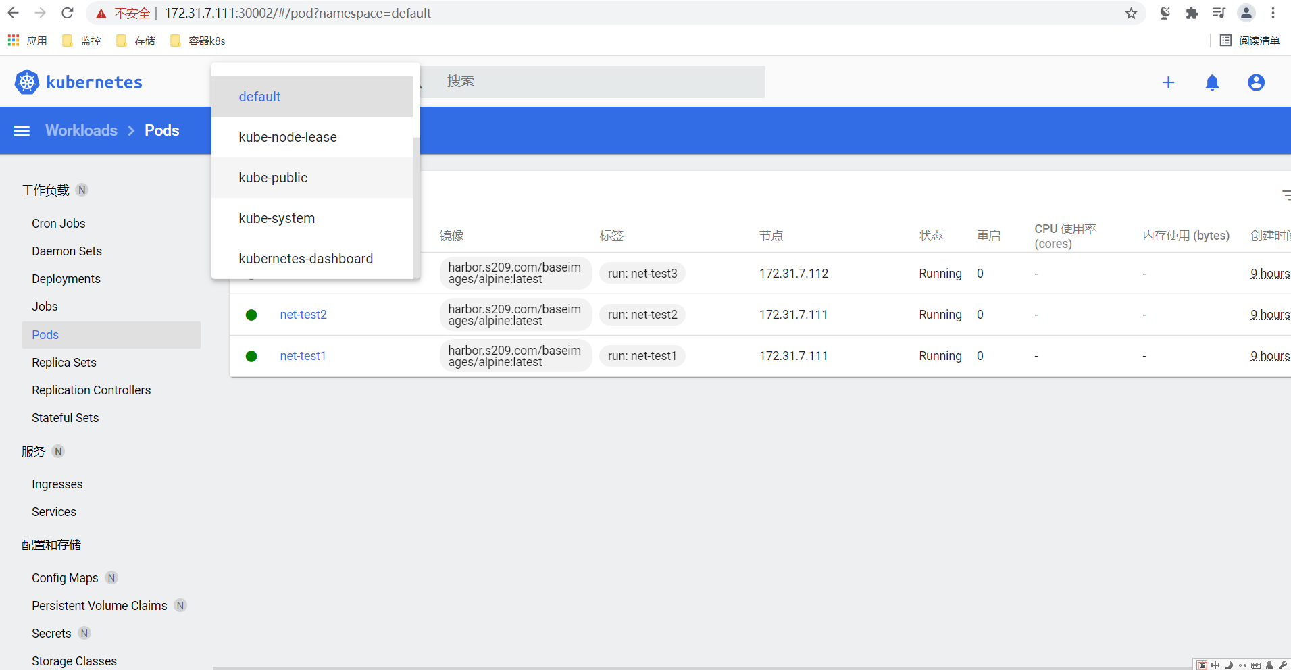Open Config Maps in the sidebar
The height and width of the screenshot is (670, 1291).
(65, 578)
